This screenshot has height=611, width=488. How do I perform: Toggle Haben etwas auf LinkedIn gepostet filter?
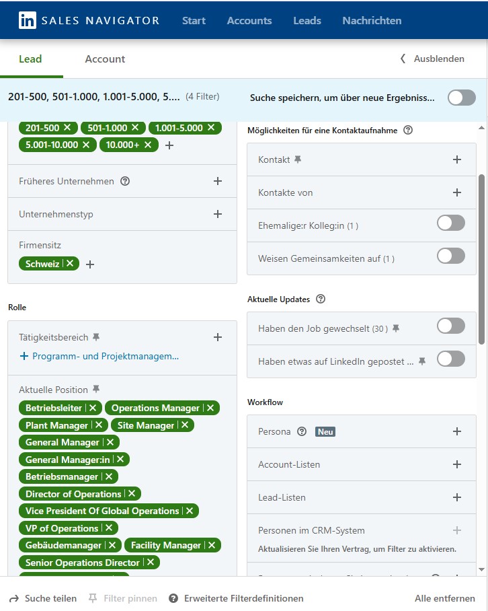coord(451,359)
